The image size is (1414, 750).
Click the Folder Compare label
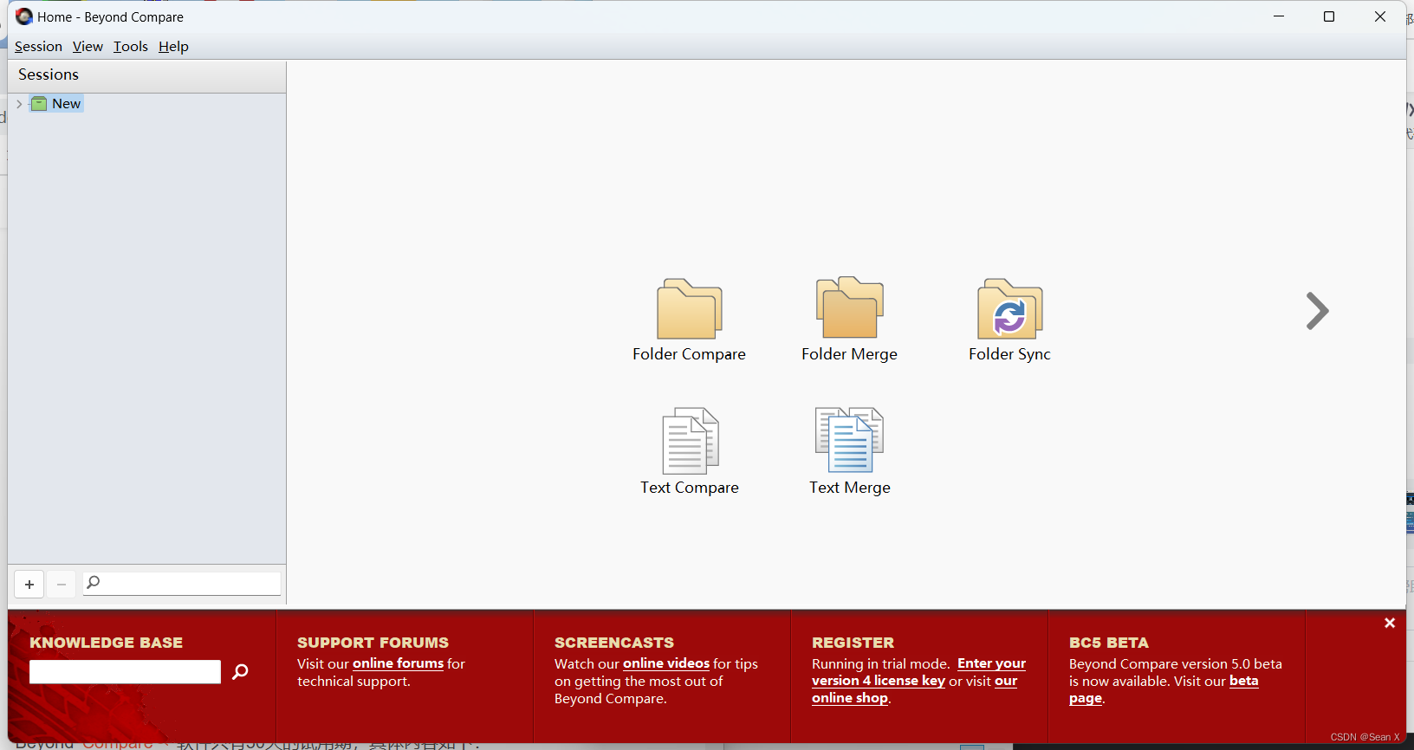pos(689,354)
